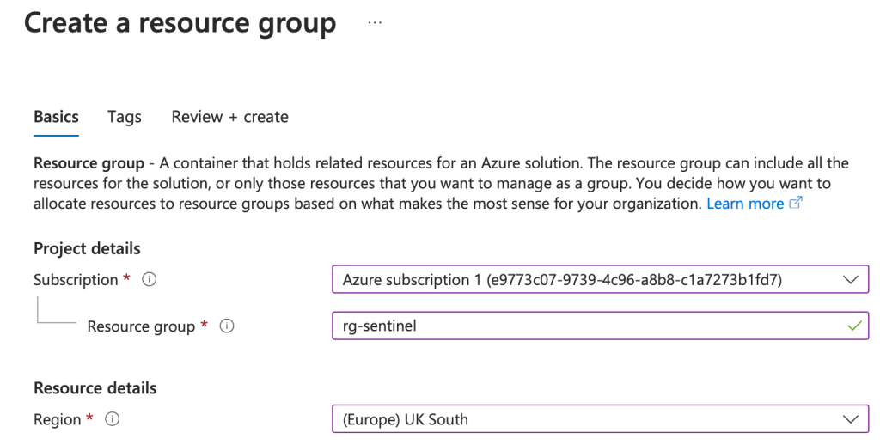
Task: Show the Subscription info tooltip icon
Action: pyautogui.click(x=149, y=280)
